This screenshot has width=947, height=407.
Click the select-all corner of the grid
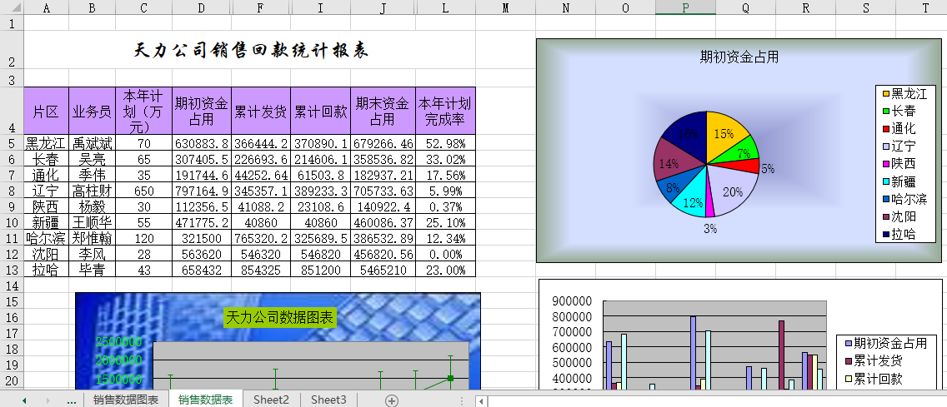[x=11, y=7]
